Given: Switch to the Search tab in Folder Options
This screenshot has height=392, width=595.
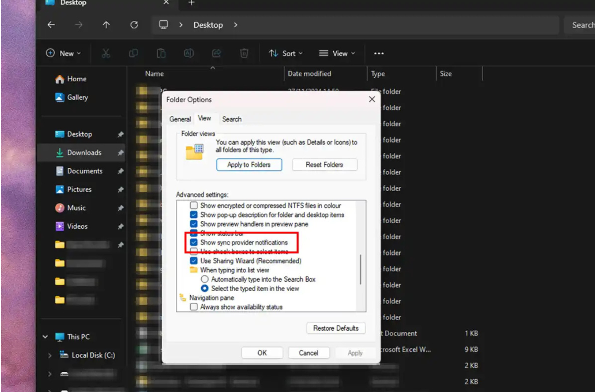Looking at the screenshot, I should point(232,119).
